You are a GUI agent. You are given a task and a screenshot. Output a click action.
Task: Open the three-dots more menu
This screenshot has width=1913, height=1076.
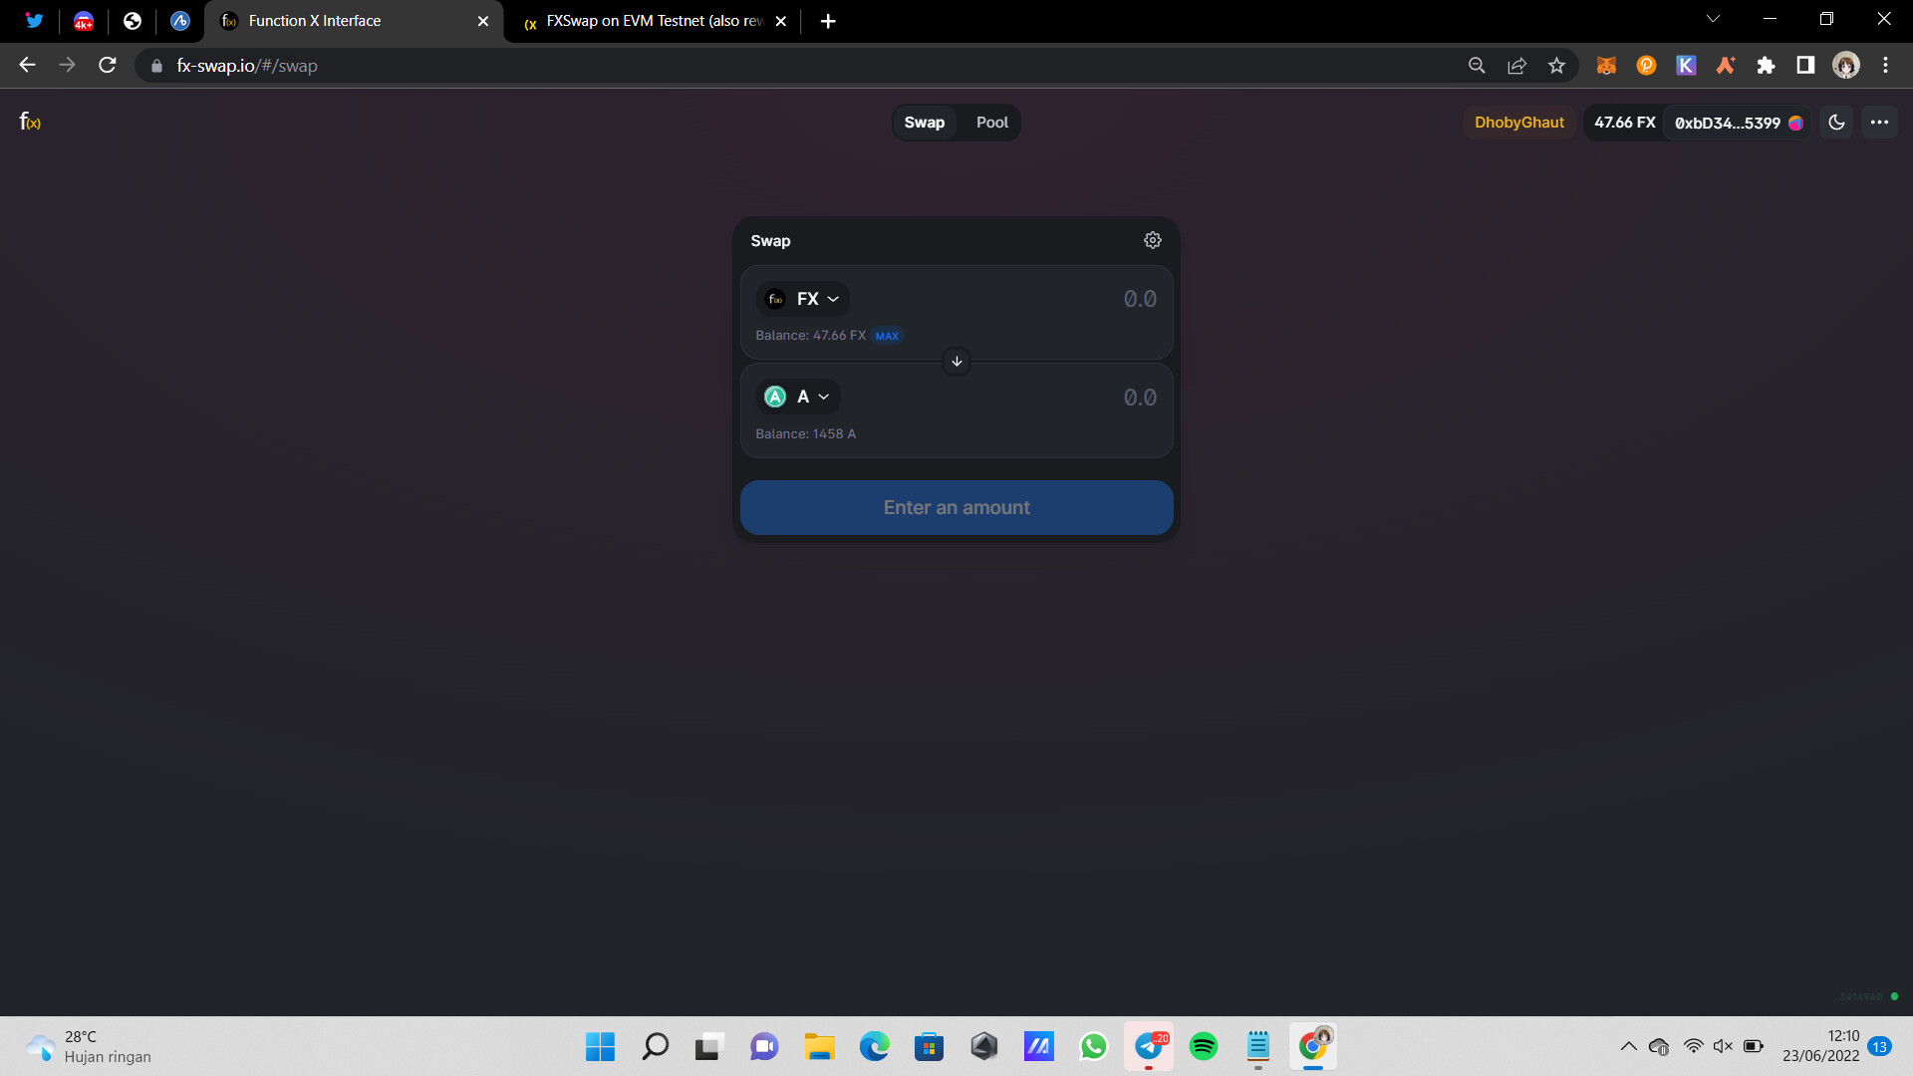pyautogui.click(x=1879, y=122)
